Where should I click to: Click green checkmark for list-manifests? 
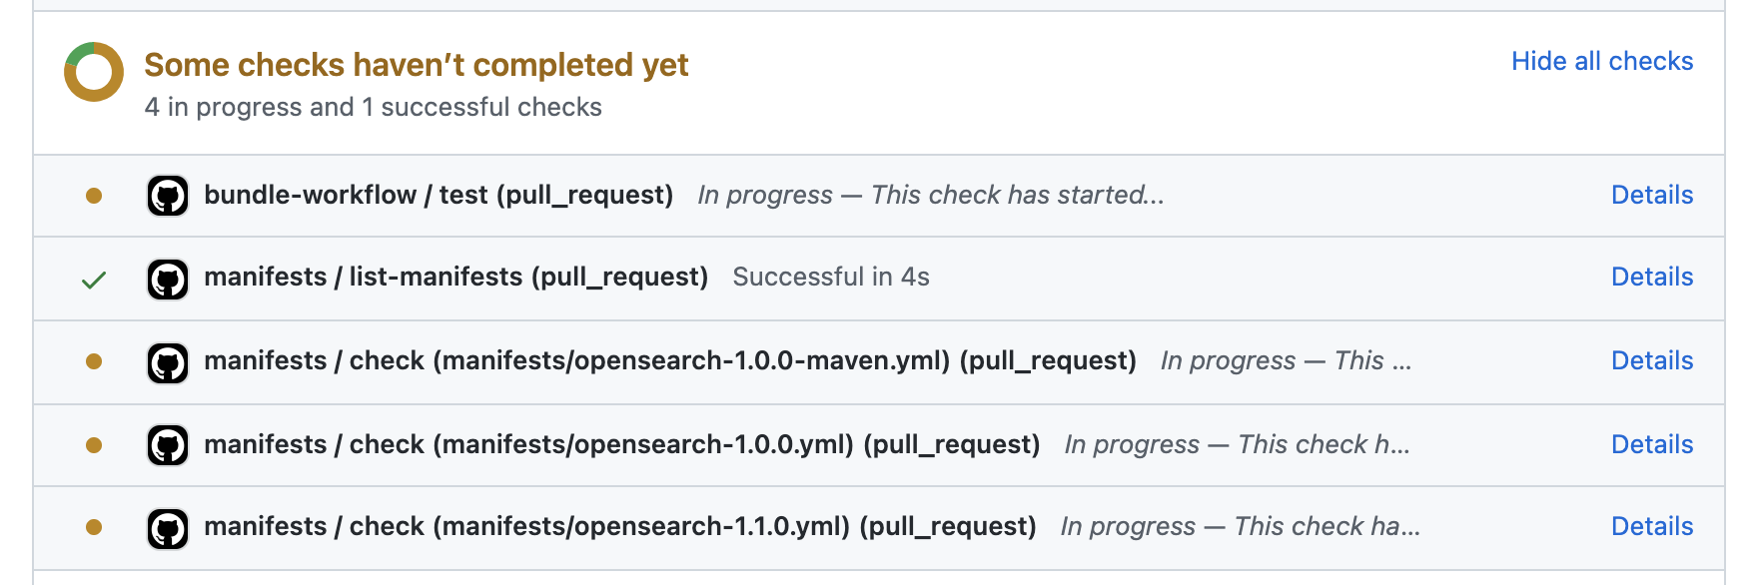pos(94,281)
